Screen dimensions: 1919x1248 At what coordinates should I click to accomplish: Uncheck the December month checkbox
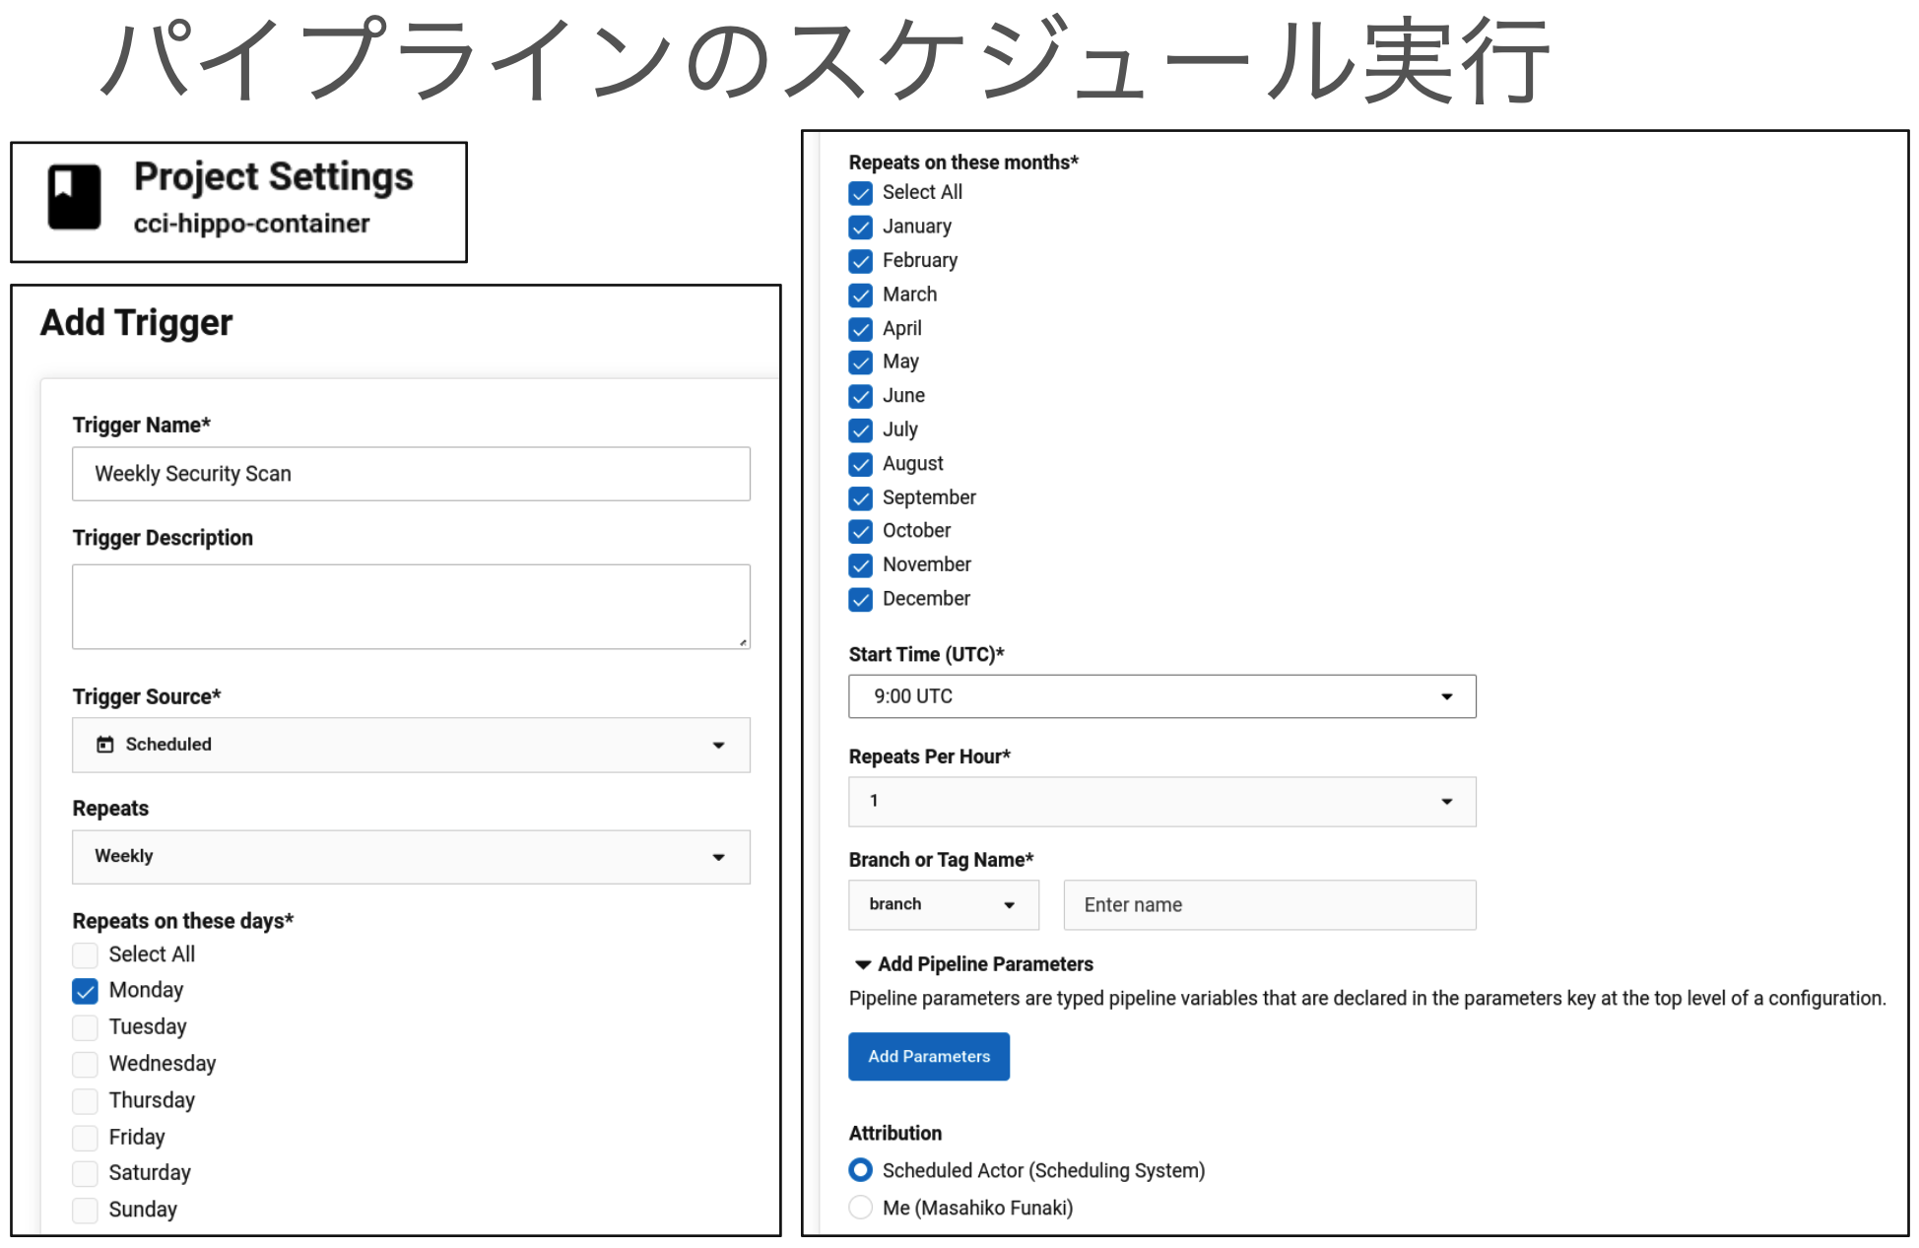(x=860, y=599)
